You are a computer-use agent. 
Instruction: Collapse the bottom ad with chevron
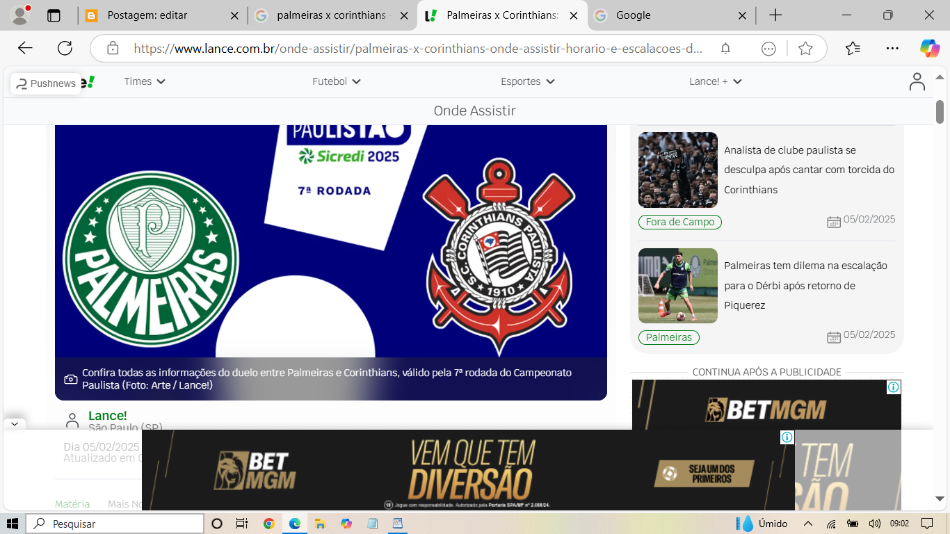point(15,423)
